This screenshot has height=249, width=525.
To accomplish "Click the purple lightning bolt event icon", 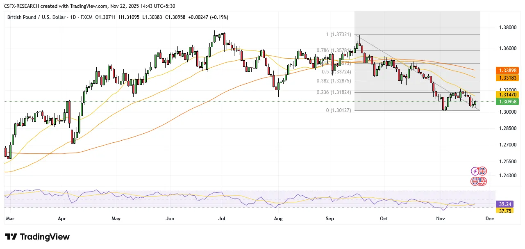I will (x=475, y=171).
